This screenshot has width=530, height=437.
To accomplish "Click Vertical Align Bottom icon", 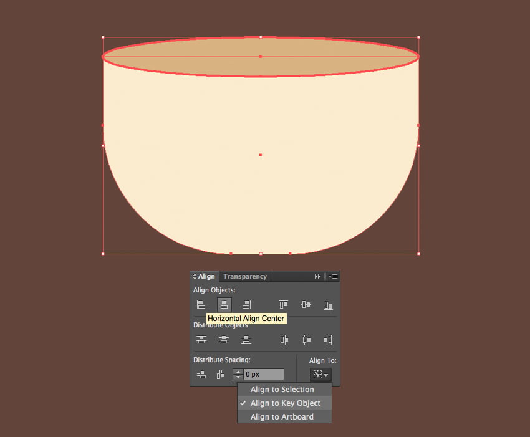I will point(328,305).
